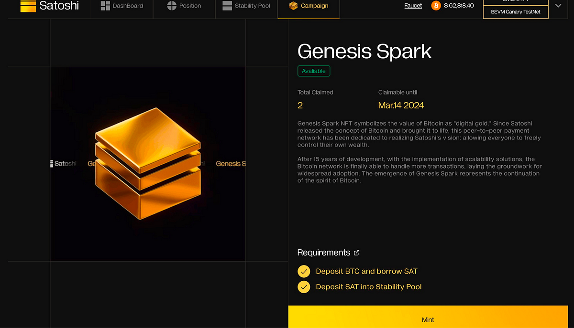Click the Total Claimed value 2
The width and height of the screenshot is (574, 328).
(300, 106)
